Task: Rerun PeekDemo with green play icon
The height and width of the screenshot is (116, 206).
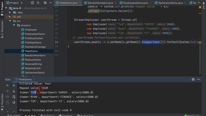Action: point(7,85)
